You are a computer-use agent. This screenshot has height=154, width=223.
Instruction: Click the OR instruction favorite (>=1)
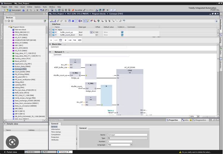pyautogui.click(x=56, y=40)
